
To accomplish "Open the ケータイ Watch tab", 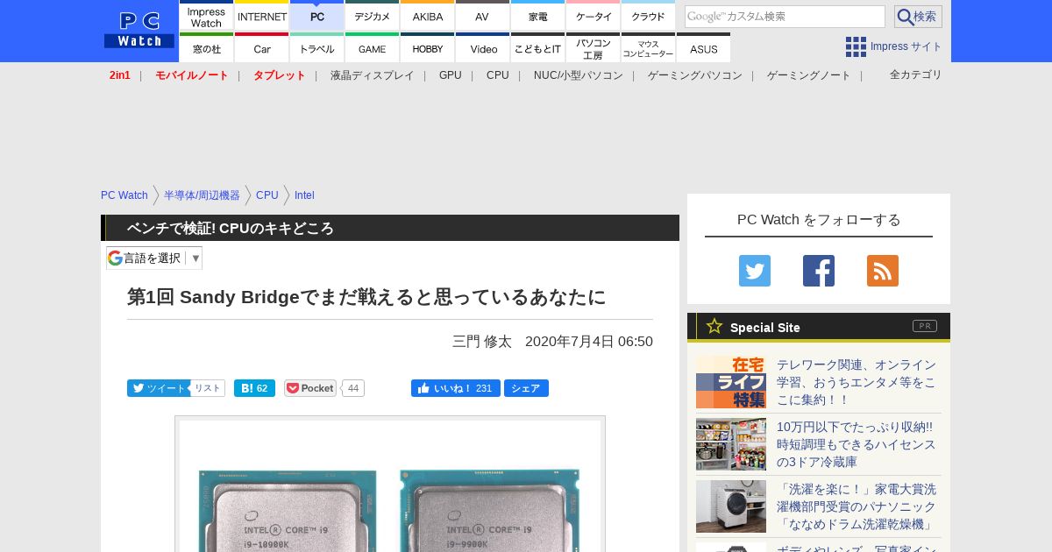I will click(594, 15).
